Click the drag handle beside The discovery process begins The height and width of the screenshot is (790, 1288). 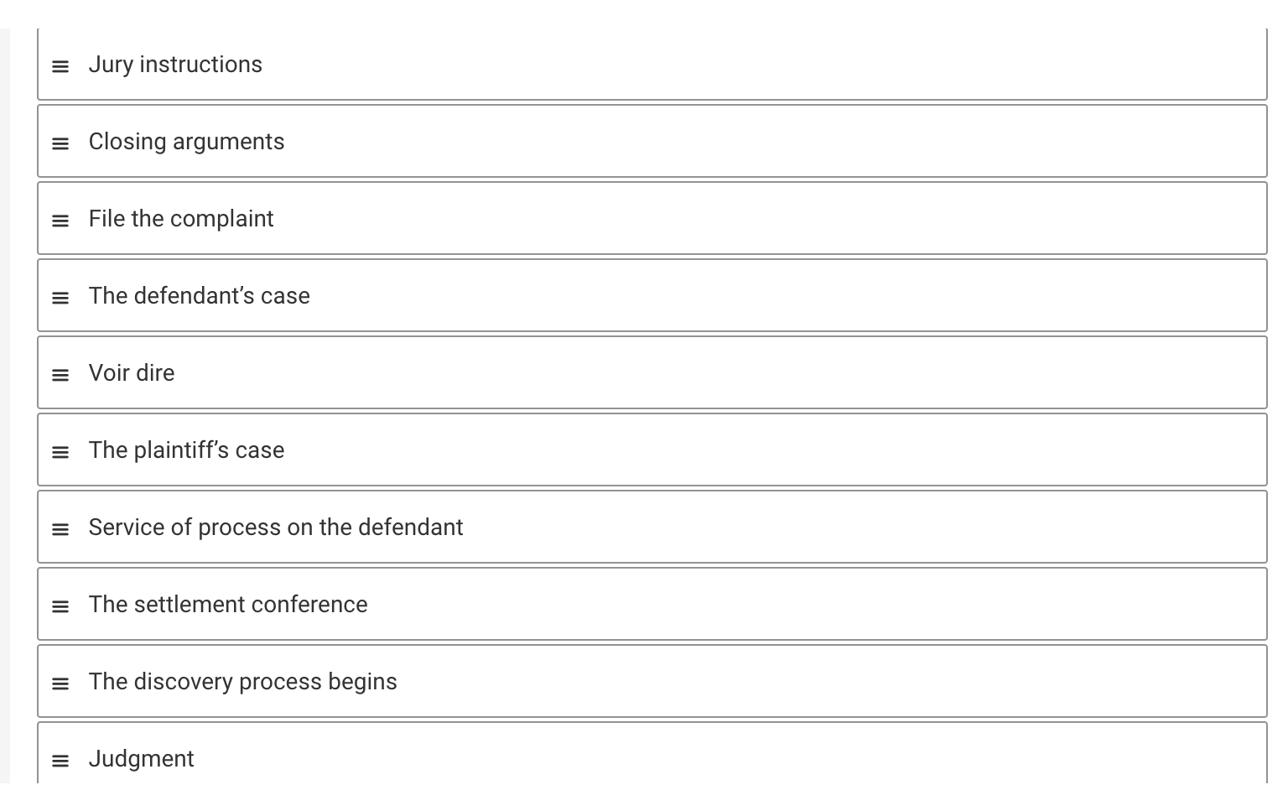point(60,683)
